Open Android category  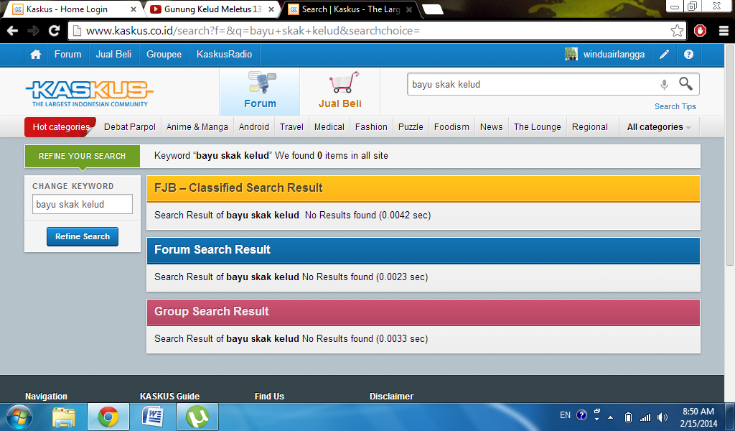tap(253, 127)
